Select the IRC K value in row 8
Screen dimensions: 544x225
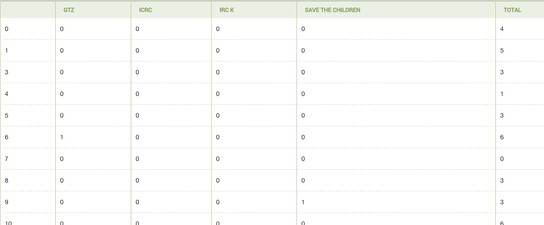pyautogui.click(x=218, y=181)
